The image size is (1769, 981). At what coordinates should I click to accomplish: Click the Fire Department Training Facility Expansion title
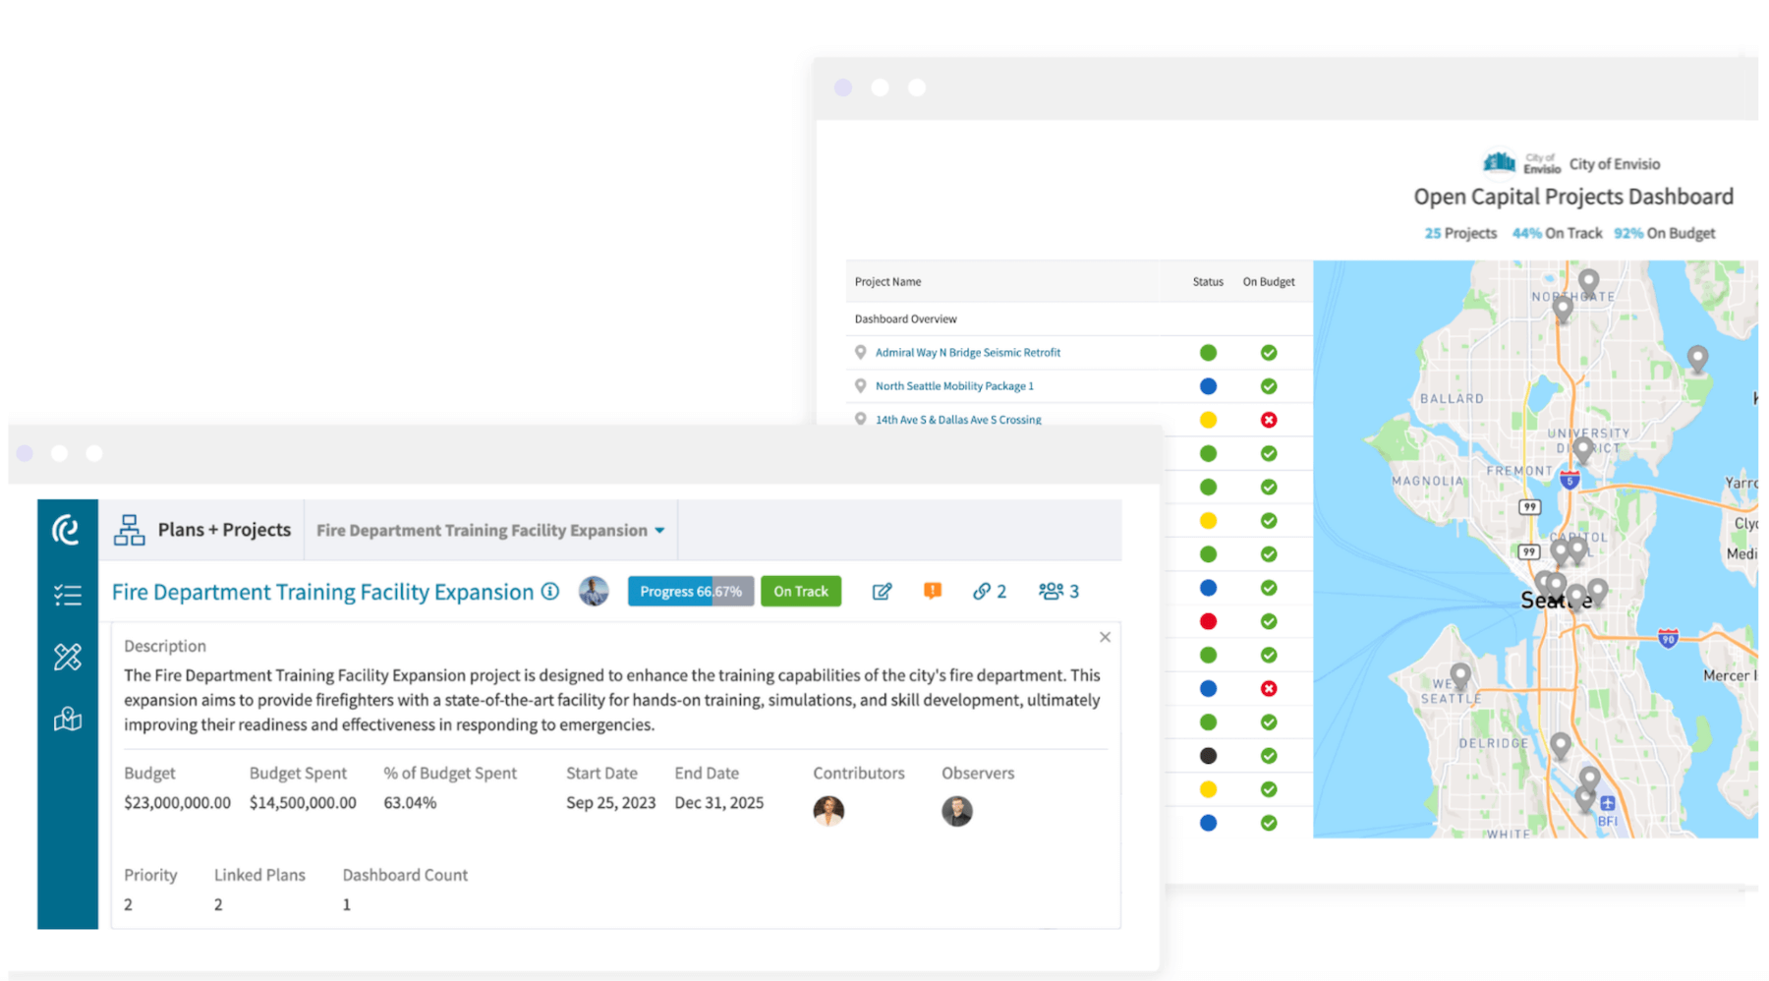(x=322, y=592)
